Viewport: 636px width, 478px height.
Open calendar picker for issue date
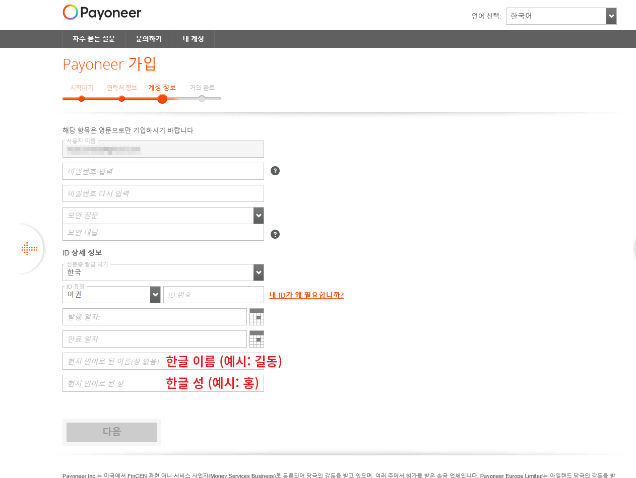(257, 317)
